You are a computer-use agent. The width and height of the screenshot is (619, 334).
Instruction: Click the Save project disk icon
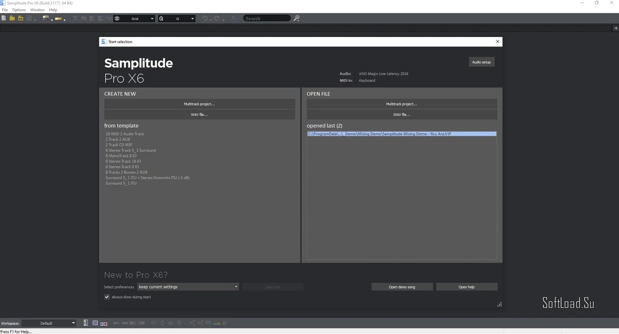(x=29, y=19)
